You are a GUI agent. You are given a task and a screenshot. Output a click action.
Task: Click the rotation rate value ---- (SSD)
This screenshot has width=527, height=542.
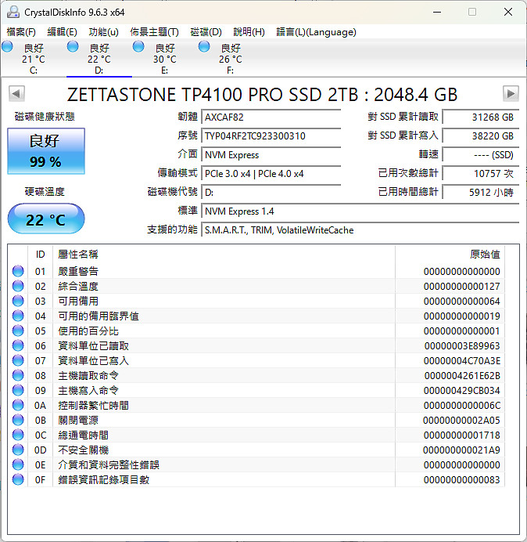(x=481, y=155)
